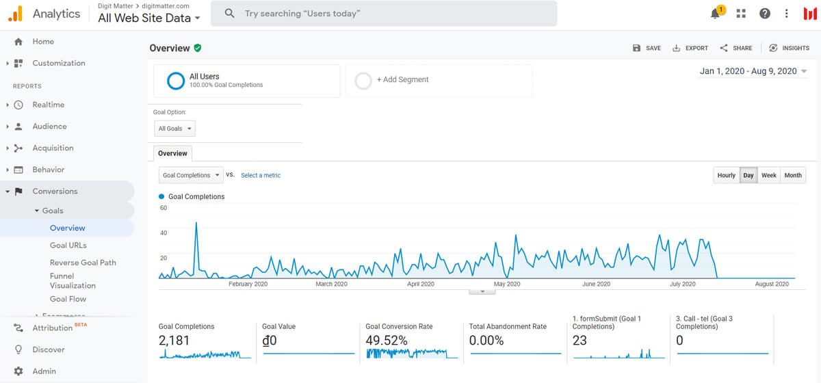Click the Save report icon
Image resolution: width=821 pixels, height=383 pixels.
click(637, 48)
